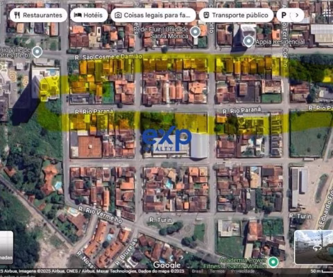Click the Restaurantes fork-and-knife chip

pos(38,15)
